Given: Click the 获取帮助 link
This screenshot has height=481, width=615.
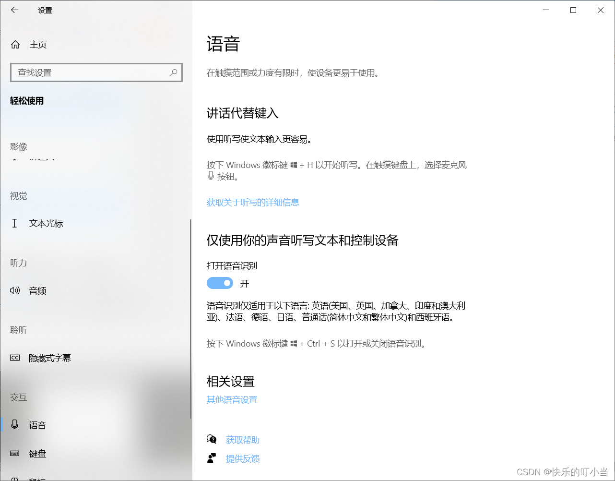Looking at the screenshot, I should click(x=243, y=440).
